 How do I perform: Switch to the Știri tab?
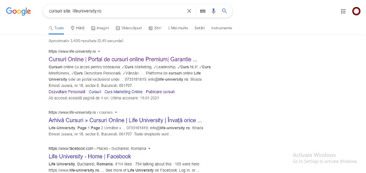155,28
